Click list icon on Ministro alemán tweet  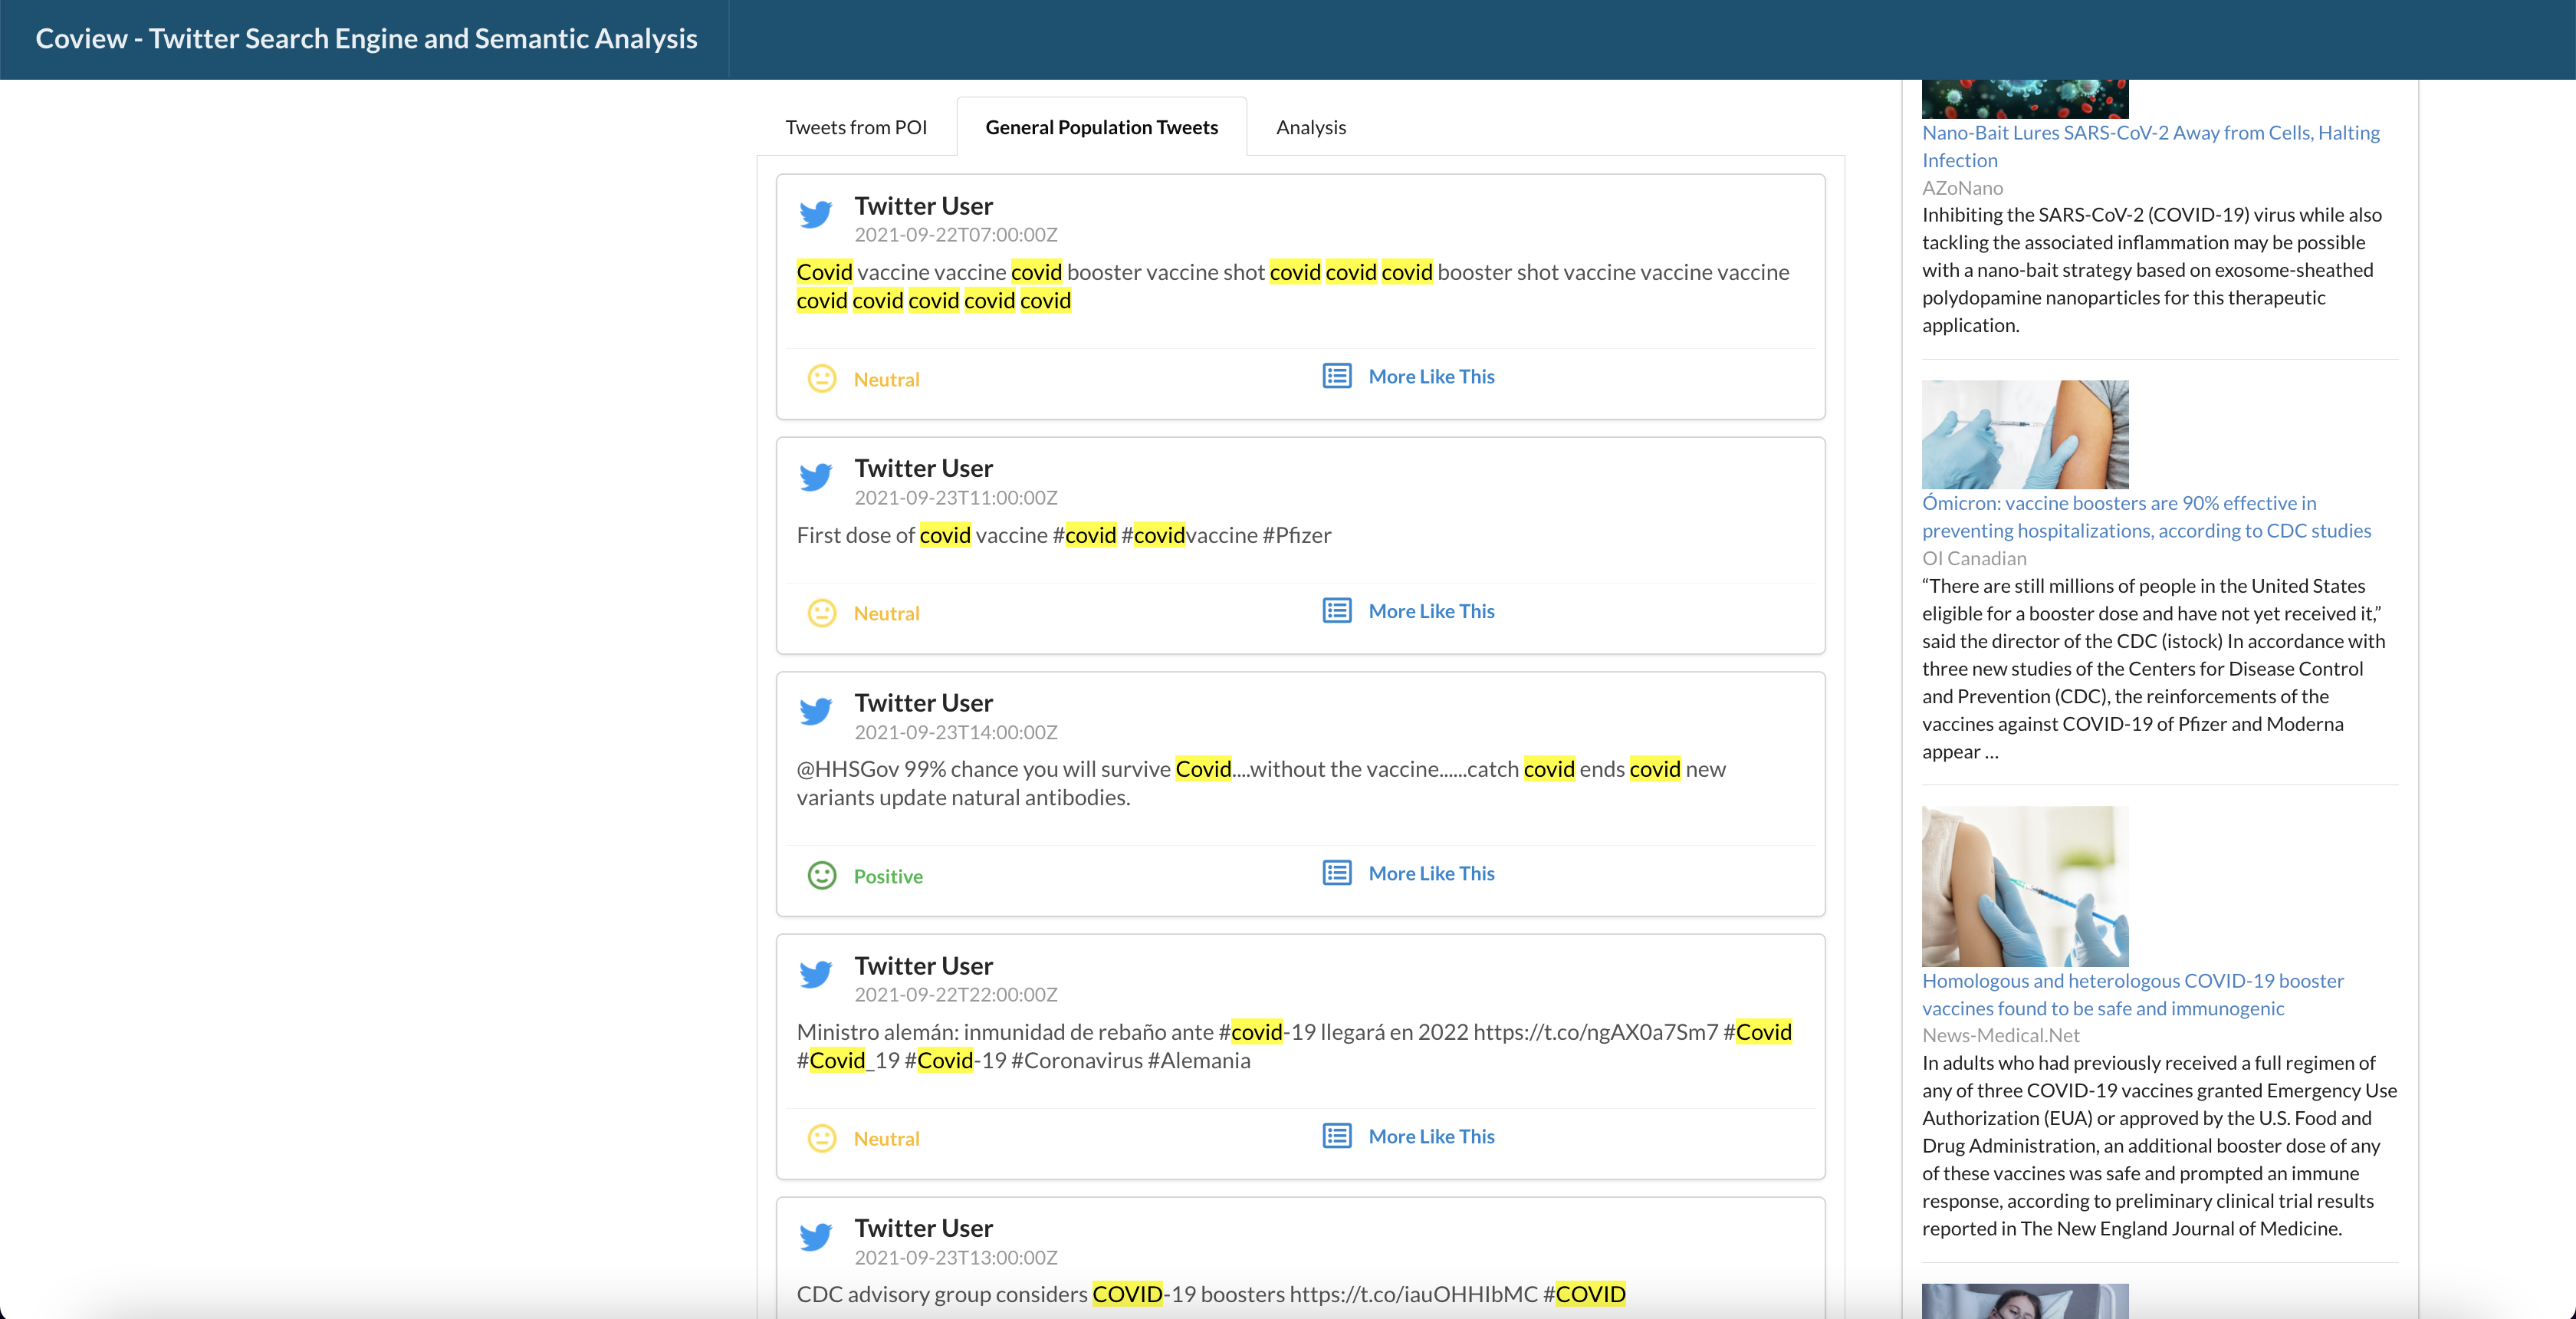point(1337,1136)
